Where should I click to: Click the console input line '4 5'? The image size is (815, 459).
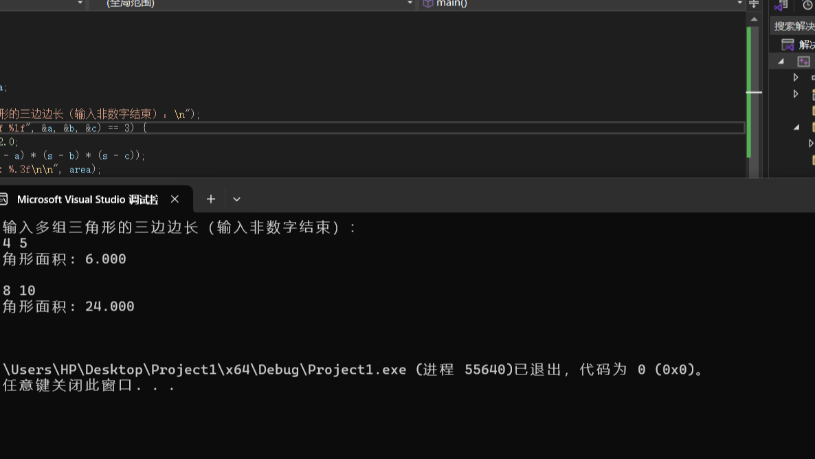[14, 243]
